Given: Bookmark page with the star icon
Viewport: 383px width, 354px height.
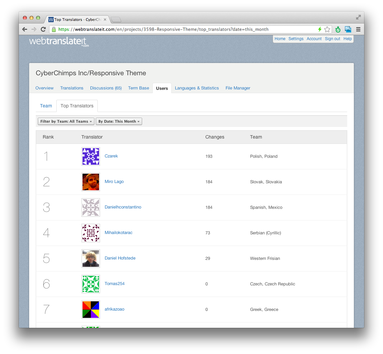Looking at the screenshot, I should coord(327,29).
